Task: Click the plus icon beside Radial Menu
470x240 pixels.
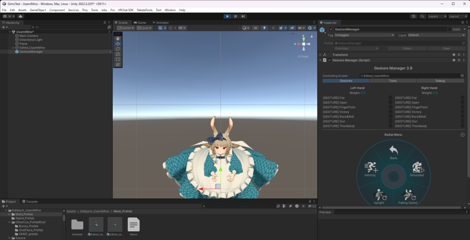Action: (x=463, y=134)
